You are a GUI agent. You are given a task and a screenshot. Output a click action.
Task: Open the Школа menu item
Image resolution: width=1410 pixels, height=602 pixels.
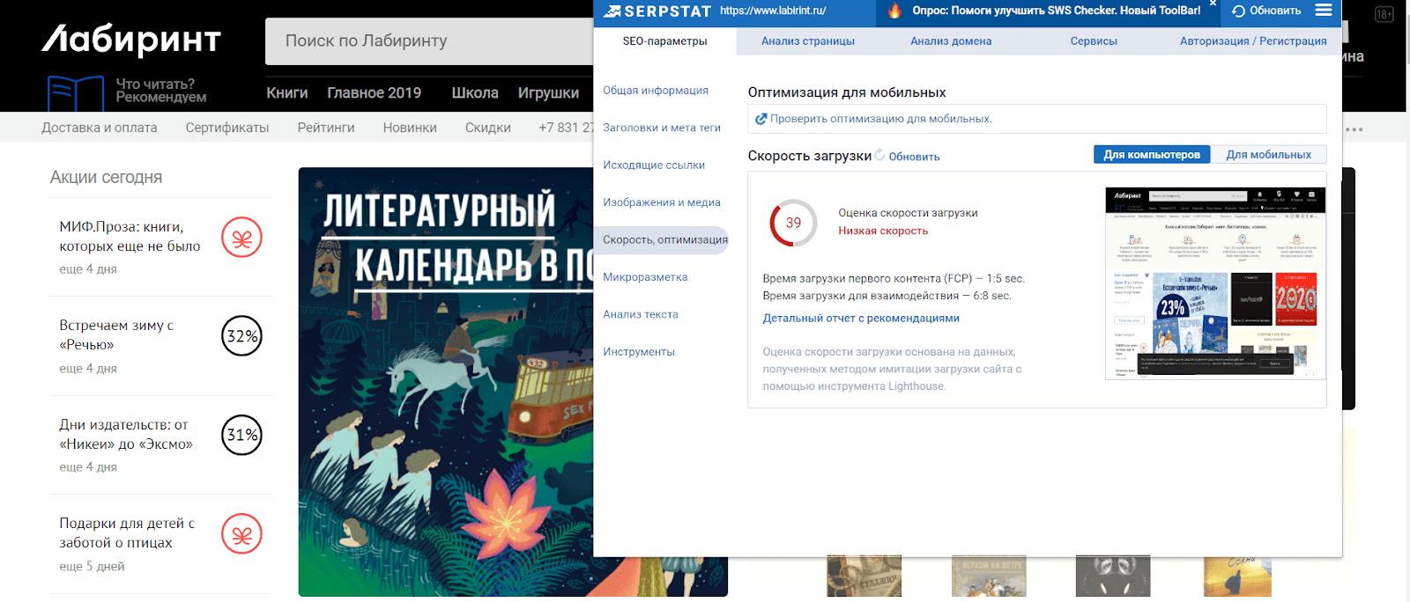tap(475, 92)
